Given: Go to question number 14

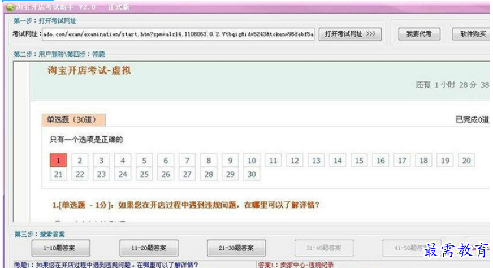Looking at the screenshot, I should coord(338,161).
